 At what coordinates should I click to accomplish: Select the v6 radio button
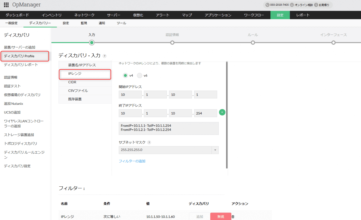pyautogui.click(x=140, y=75)
